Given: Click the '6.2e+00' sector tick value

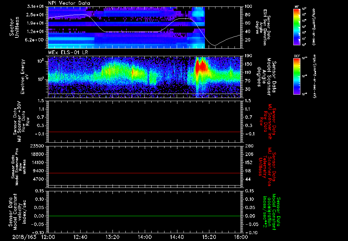Looking at the screenshot, I should click(34, 40).
